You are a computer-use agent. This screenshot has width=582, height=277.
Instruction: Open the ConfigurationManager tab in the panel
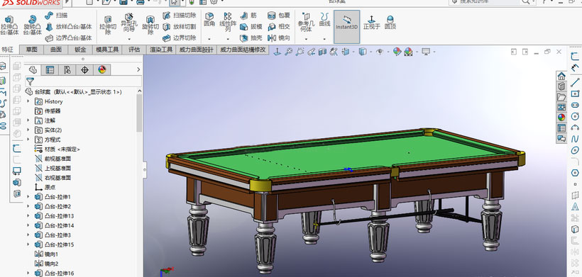pyautogui.click(x=67, y=69)
